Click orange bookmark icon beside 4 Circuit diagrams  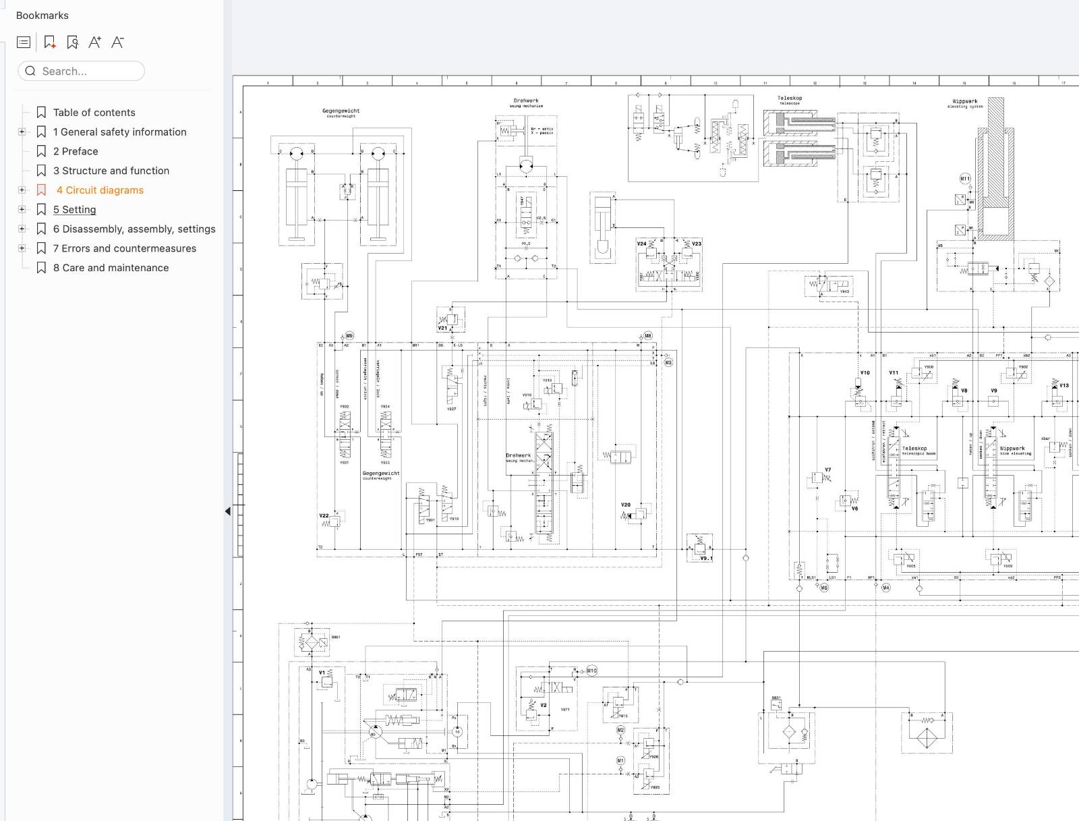(41, 190)
